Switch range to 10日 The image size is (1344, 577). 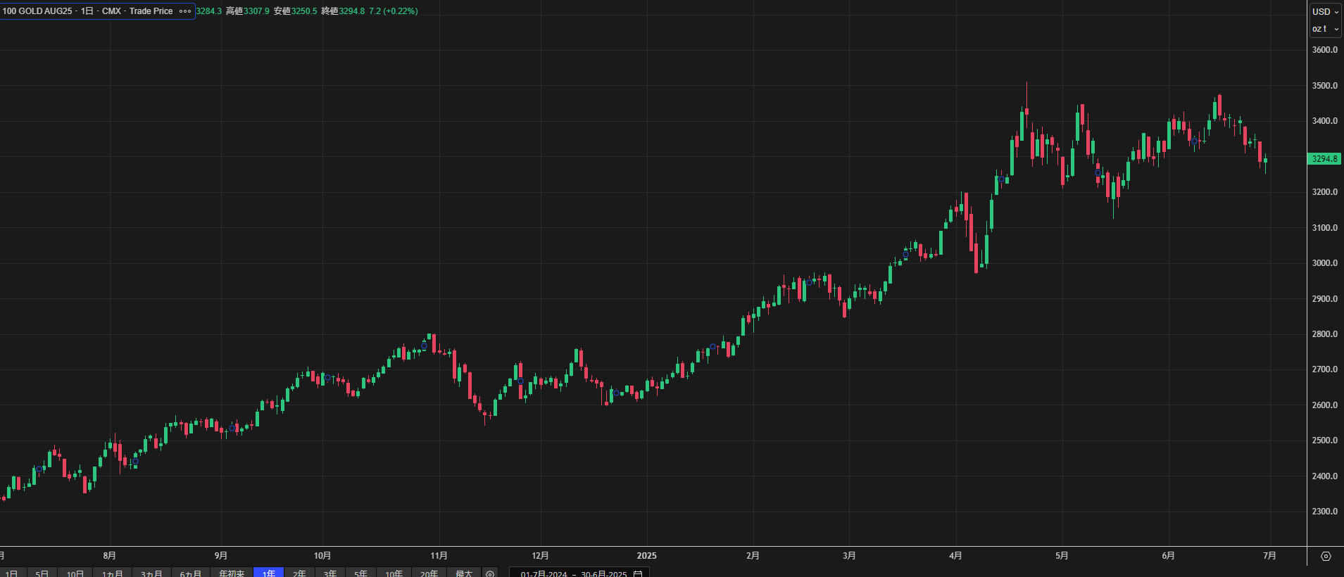[x=75, y=574]
